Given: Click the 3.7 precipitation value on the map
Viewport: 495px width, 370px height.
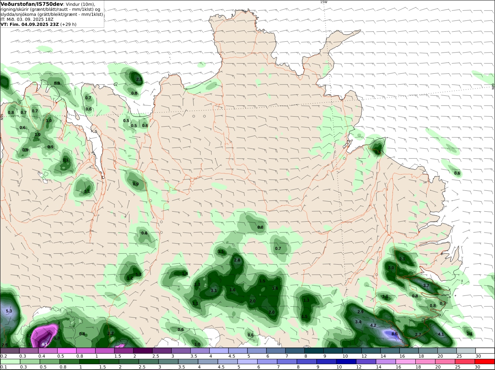Looking at the screenshot, I should 426,286.
